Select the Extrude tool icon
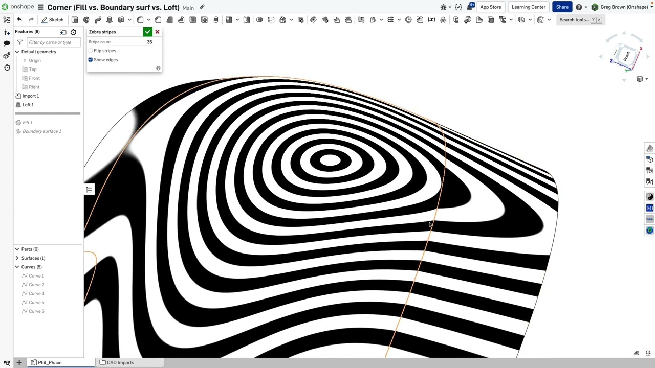Screen dimensions: 655x368 [x=75, y=20]
